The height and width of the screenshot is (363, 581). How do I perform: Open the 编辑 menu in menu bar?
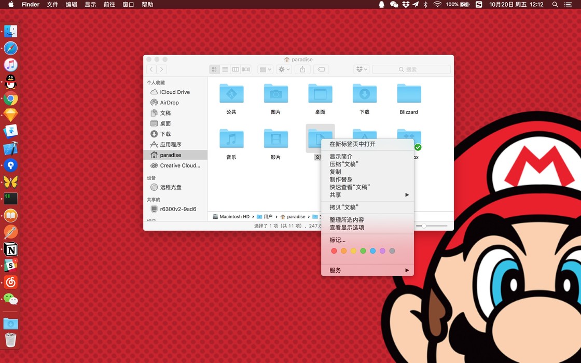tap(72, 5)
